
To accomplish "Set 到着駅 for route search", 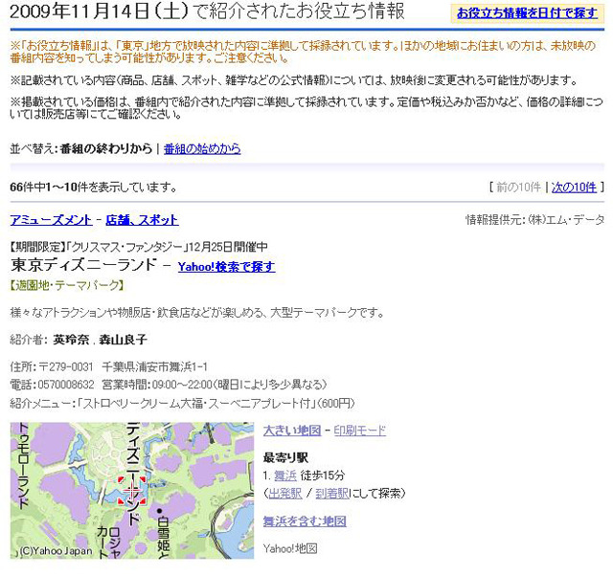I will coord(332,494).
